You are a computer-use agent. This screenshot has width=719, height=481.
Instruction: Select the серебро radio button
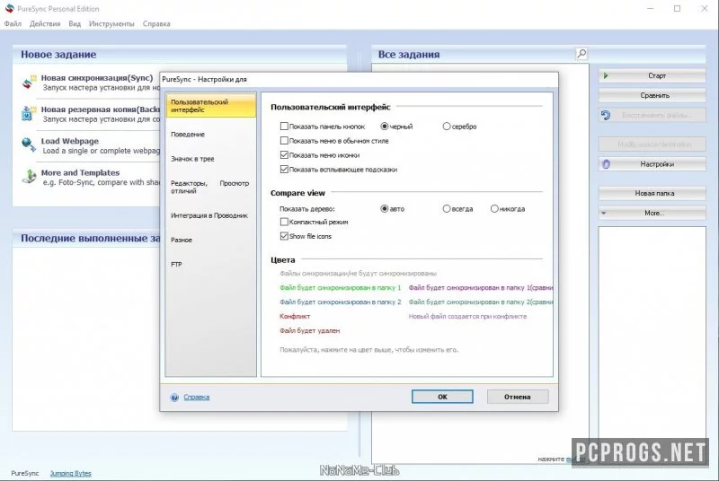pos(447,126)
